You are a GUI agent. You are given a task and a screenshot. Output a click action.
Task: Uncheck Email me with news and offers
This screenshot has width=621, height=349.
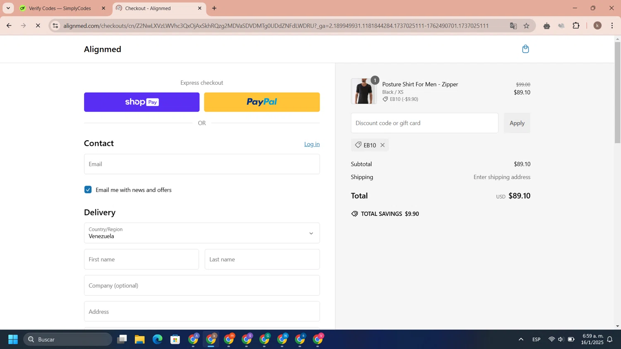point(88,190)
